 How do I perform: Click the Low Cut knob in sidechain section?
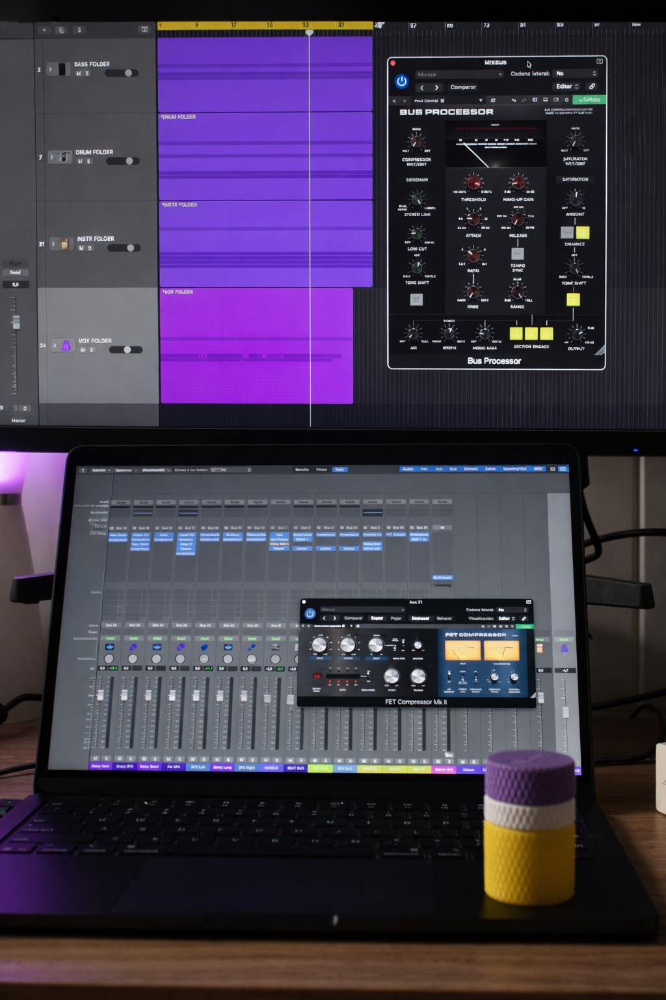(416, 232)
